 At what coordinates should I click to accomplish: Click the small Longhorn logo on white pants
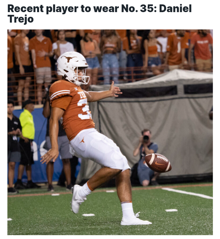coord(82,140)
